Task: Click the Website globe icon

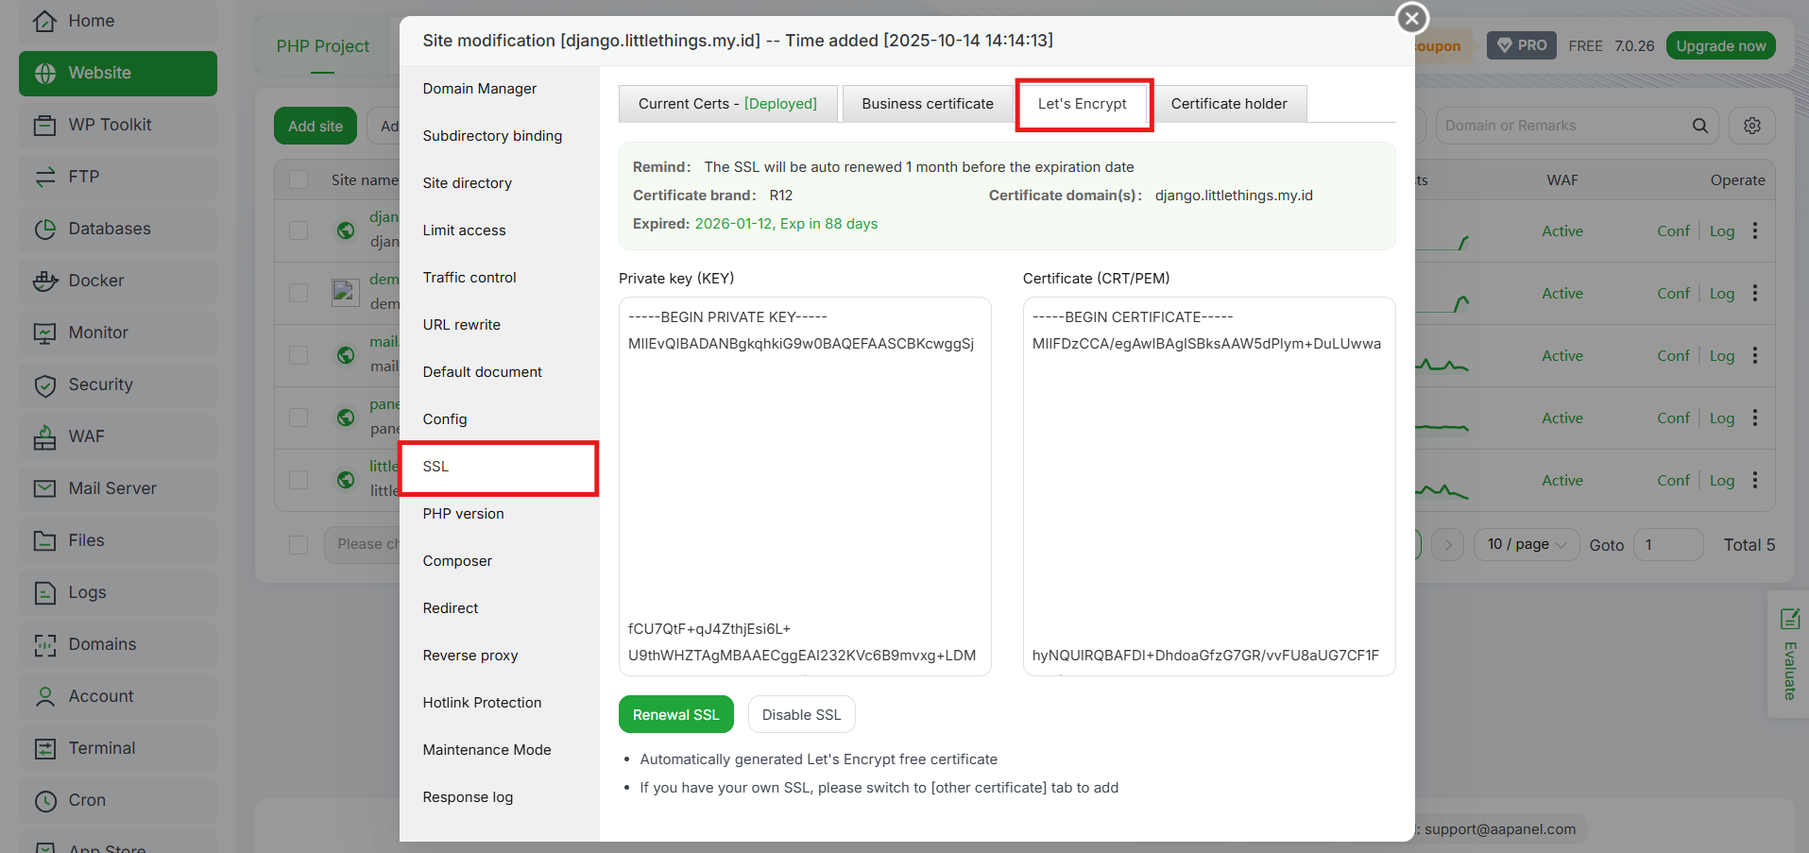Action: (44, 73)
